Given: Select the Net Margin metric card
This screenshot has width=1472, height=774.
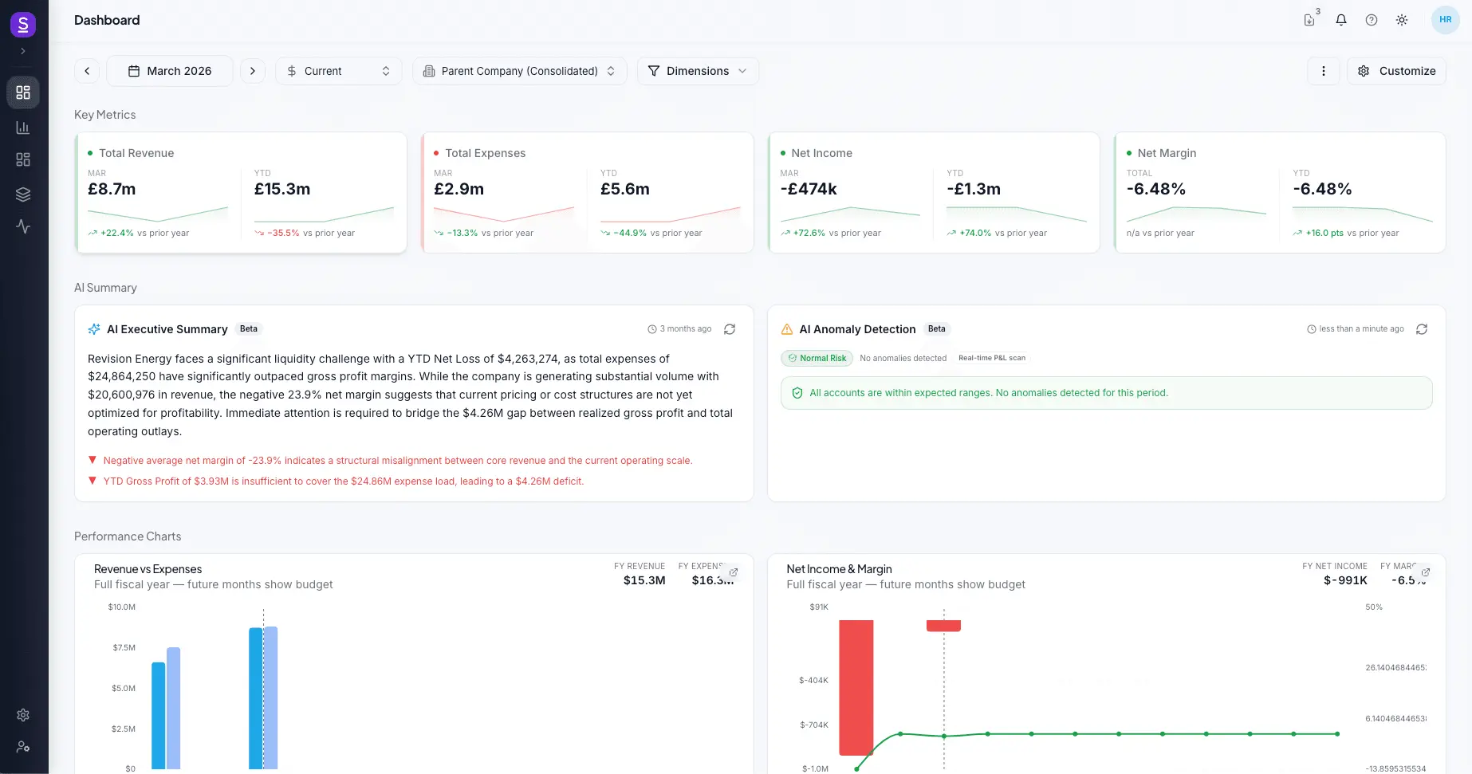Looking at the screenshot, I should click(1280, 193).
